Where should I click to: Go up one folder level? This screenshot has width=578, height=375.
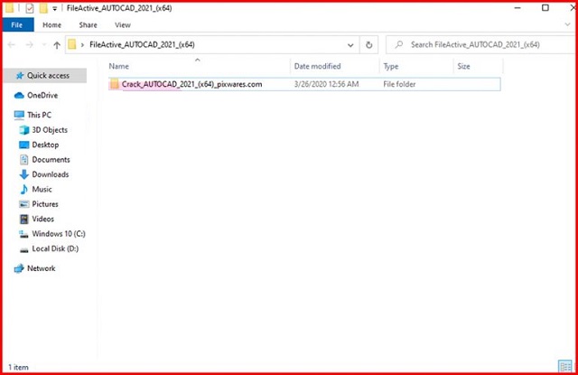click(57, 45)
